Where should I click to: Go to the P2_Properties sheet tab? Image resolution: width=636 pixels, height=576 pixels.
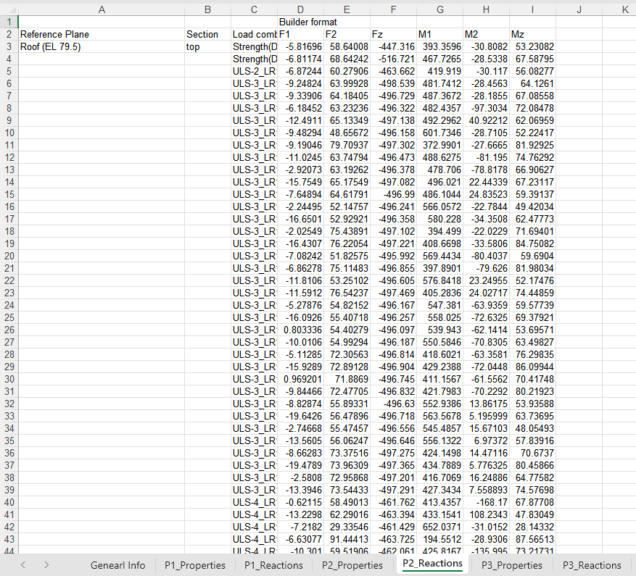(x=352, y=565)
